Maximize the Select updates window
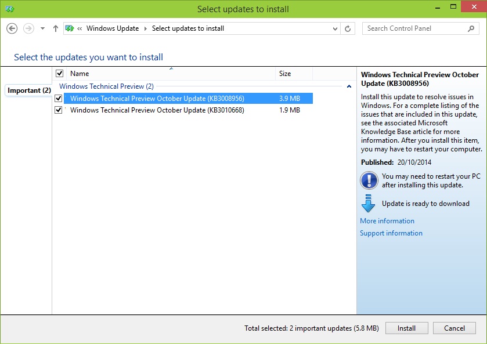487x344 pixels. (x=453, y=7)
